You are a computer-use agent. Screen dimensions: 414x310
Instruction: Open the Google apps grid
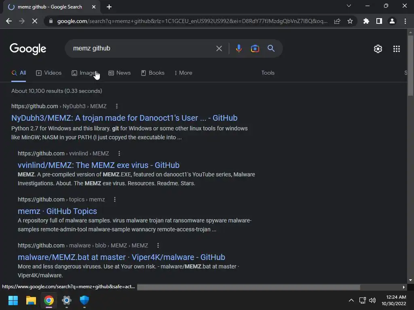pos(396,49)
